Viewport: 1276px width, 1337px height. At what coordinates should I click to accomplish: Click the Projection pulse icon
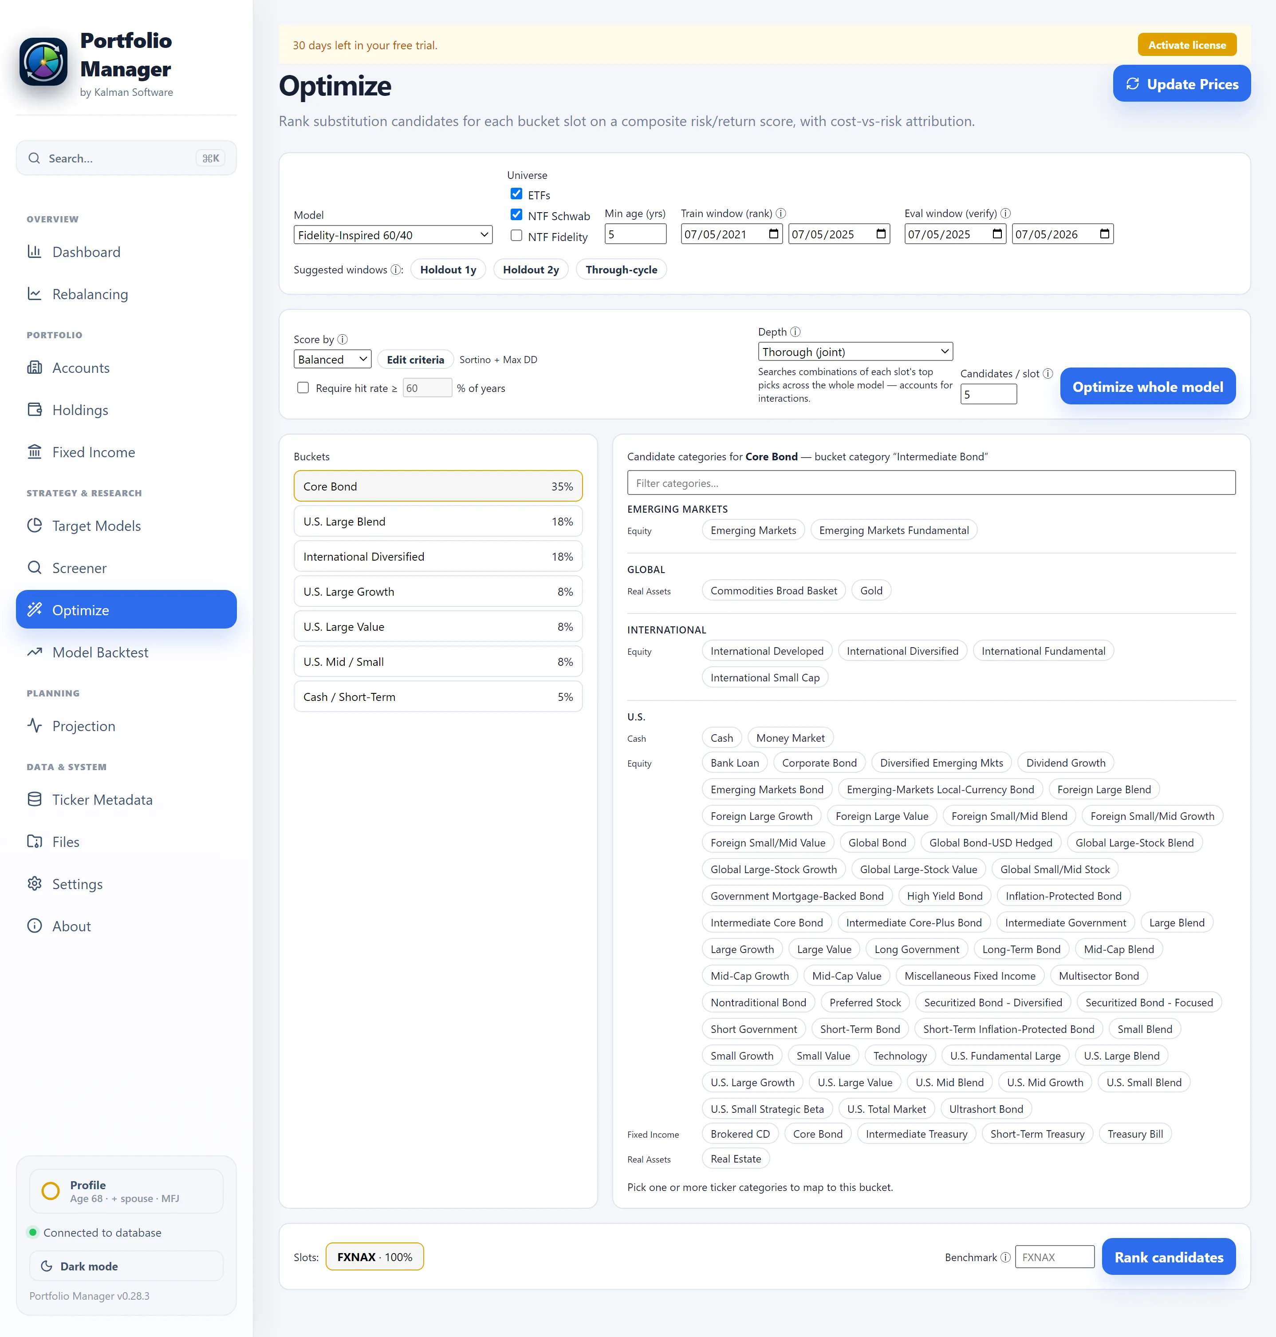pyautogui.click(x=35, y=725)
